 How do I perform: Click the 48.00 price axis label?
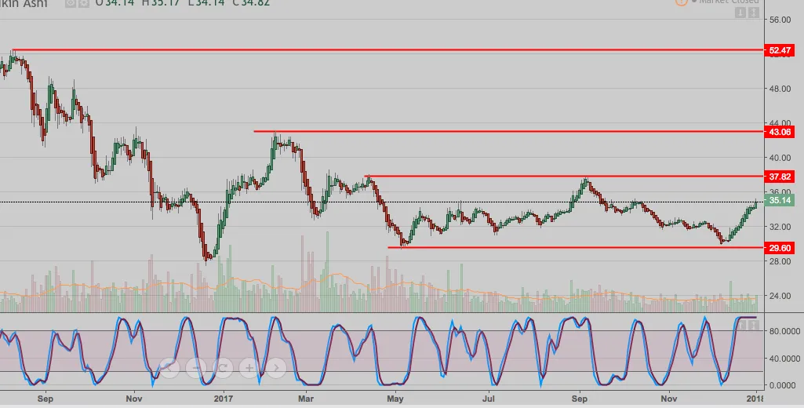[780, 89]
